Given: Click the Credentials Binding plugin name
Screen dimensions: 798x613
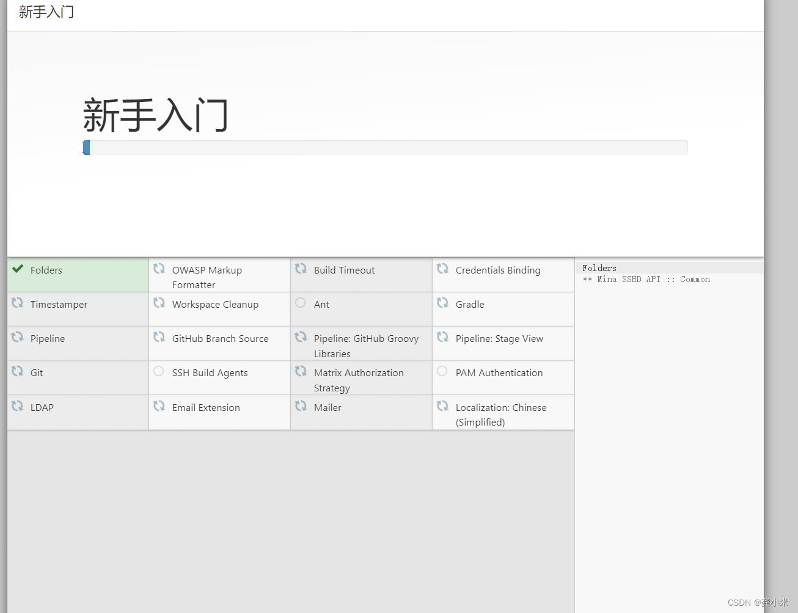Looking at the screenshot, I should [498, 270].
